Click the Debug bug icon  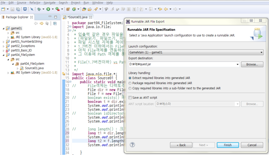pos(39,9)
